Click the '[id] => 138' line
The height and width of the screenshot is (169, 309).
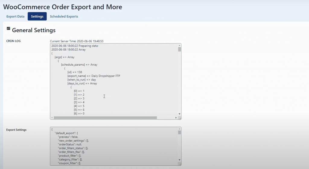coord(75,72)
